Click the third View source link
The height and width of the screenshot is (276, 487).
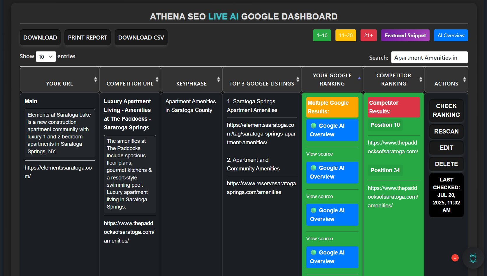319,238
